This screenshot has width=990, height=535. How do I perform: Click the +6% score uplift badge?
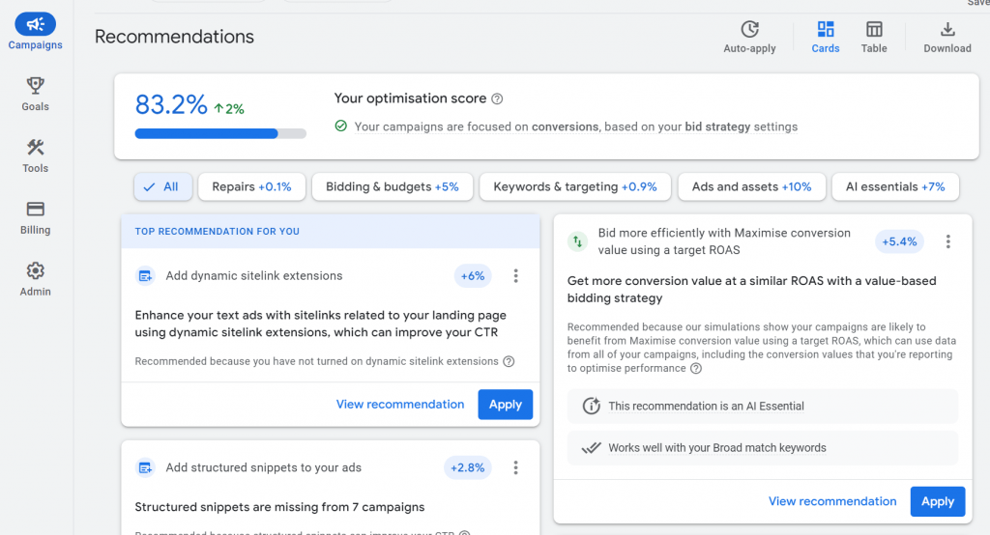coord(472,275)
